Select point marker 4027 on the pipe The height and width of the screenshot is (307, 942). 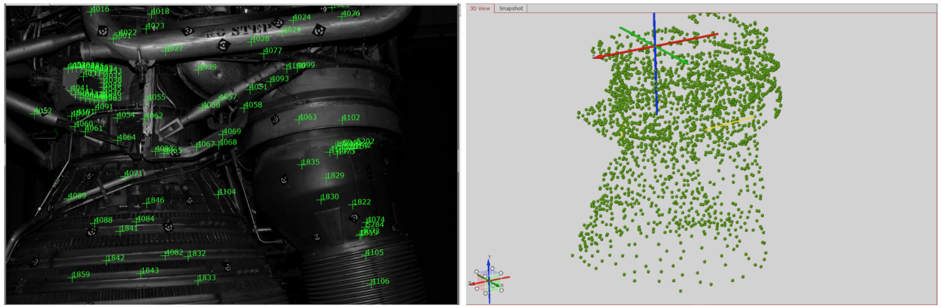coord(165,50)
